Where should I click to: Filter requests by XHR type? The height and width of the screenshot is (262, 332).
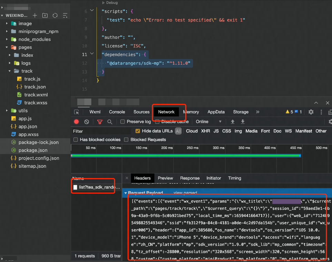[205, 131]
